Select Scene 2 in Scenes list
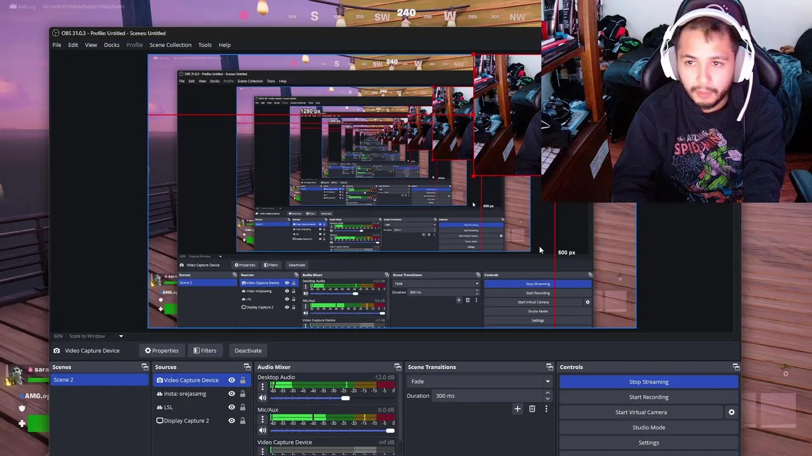 100,380
